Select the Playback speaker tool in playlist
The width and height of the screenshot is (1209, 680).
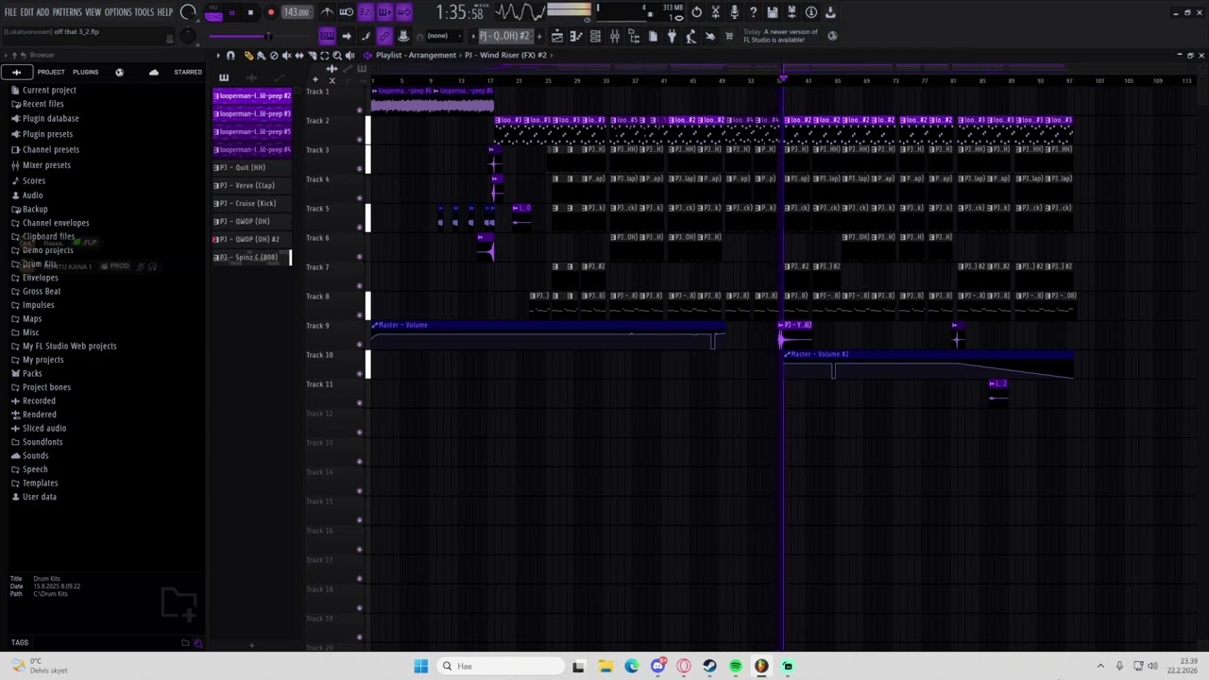click(349, 55)
